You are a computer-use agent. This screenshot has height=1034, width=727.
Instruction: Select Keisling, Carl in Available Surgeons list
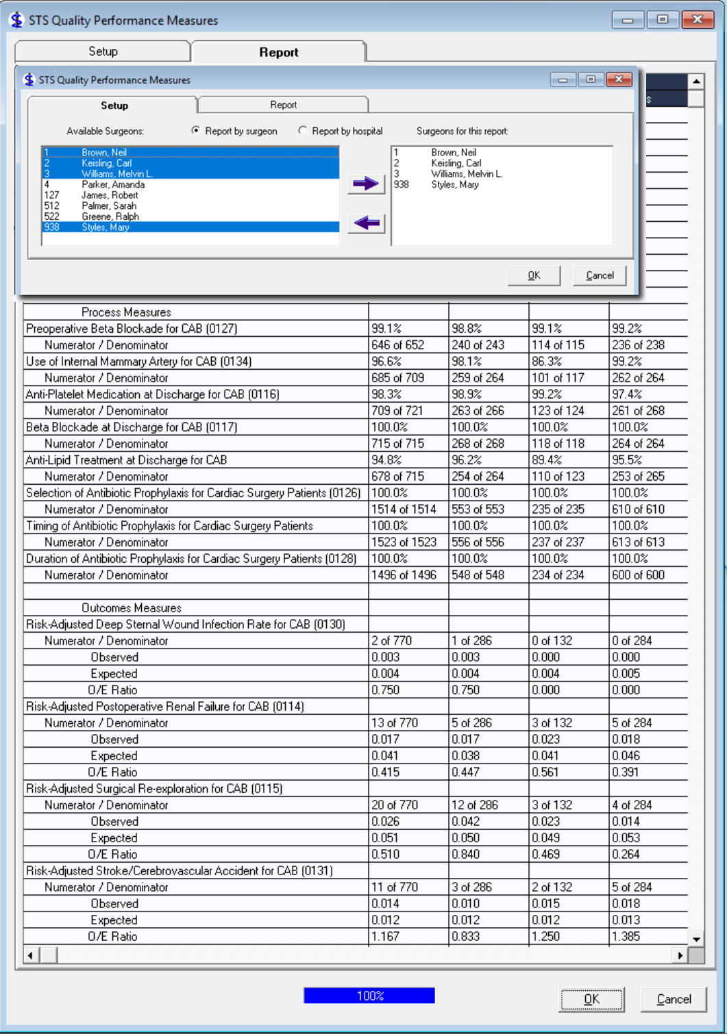coord(190,163)
